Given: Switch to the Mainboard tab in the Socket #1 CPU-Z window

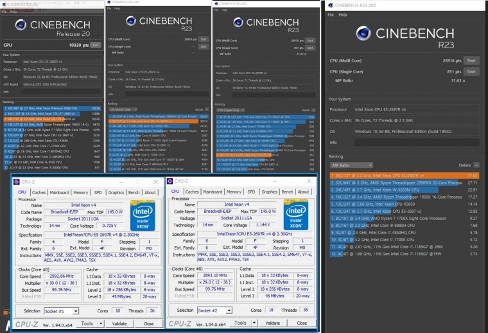Looking at the screenshot, I should point(59,192).
